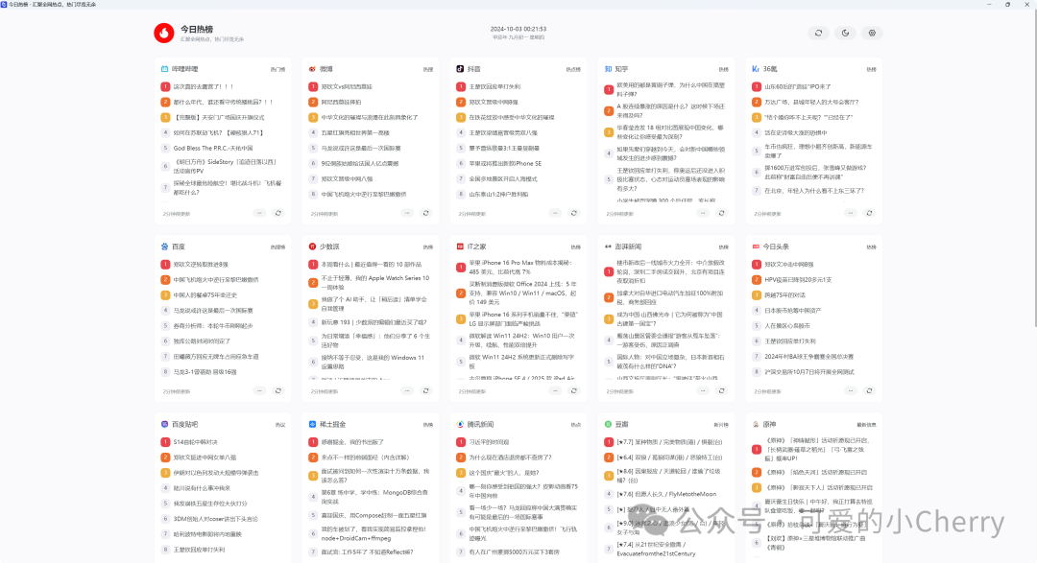This screenshot has width=1037, height=563.
Task: Click the 36氪 Kr logo icon
Action: [756, 69]
